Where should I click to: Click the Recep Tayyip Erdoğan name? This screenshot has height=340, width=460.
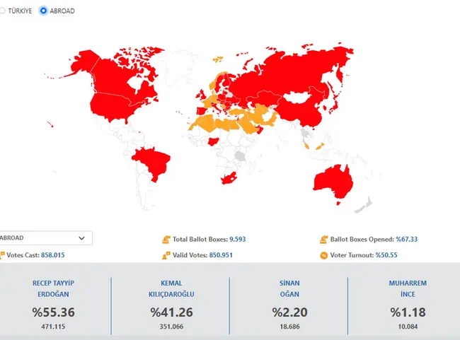pyautogui.click(x=53, y=288)
